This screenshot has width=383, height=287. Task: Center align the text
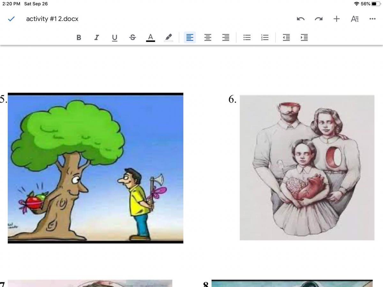[x=208, y=38]
